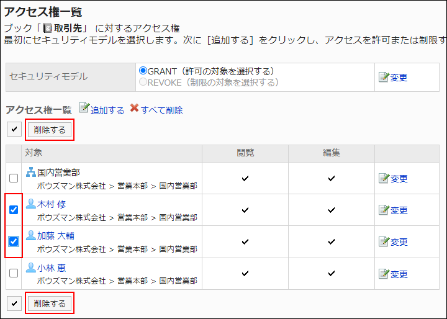Open the 追加する link

107,110
